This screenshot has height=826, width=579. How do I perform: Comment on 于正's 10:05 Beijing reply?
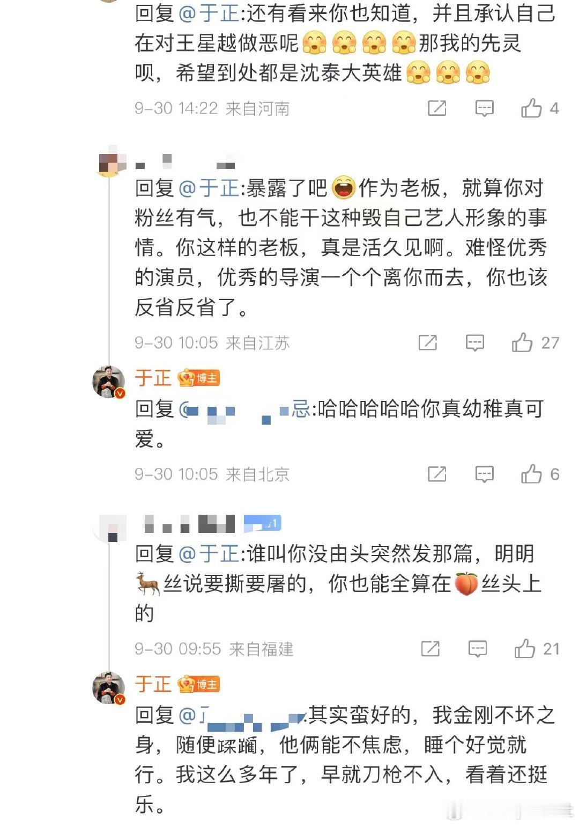[484, 474]
